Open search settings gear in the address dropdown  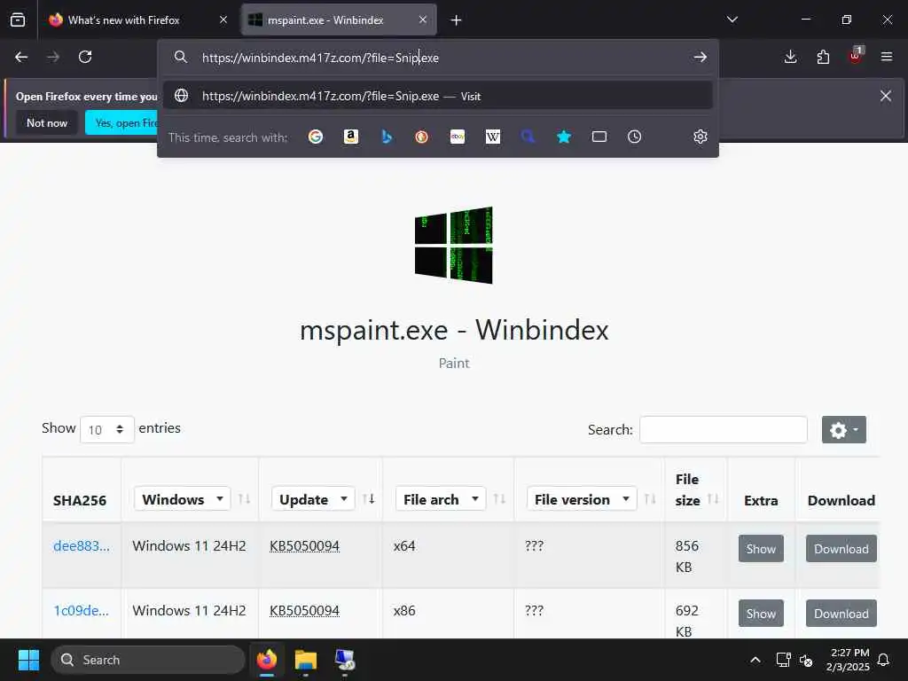(x=701, y=137)
